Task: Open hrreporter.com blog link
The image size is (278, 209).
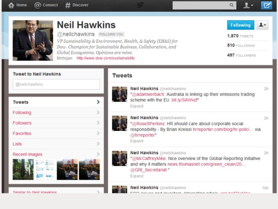Action: pos(223,129)
